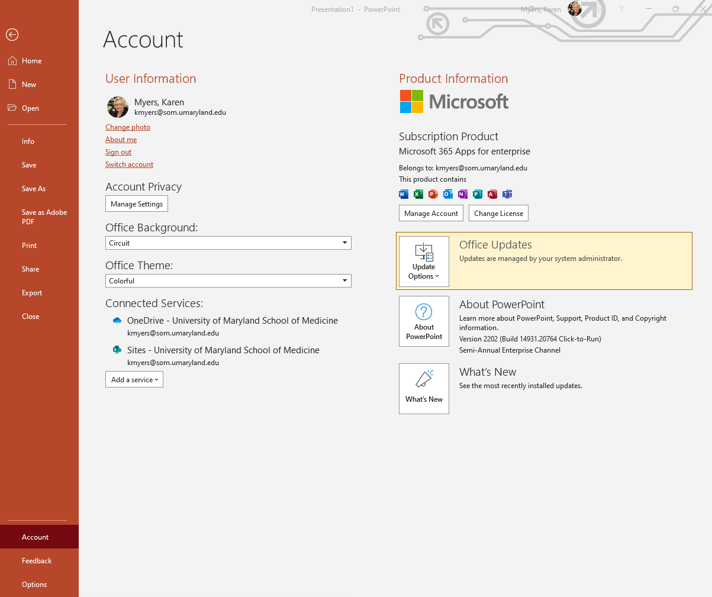This screenshot has width=712, height=597.
Task: Click the back arrow to exit Backstage
Action: point(12,35)
